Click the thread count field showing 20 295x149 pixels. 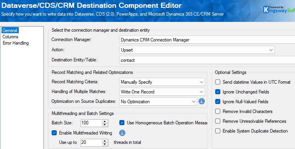tap(92, 142)
